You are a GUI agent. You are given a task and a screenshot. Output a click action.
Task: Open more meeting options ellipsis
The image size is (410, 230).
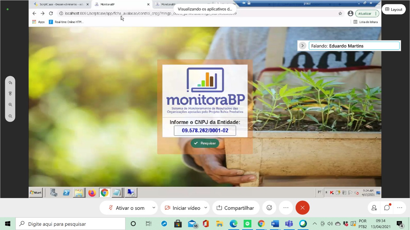click(286, 208)
